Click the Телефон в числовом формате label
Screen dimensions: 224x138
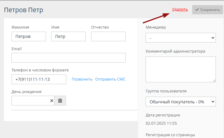(x=40, y=70)
